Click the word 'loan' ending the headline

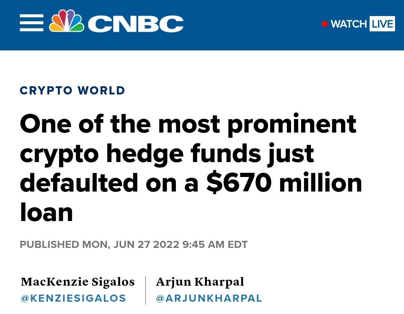(x=46, y=212)
